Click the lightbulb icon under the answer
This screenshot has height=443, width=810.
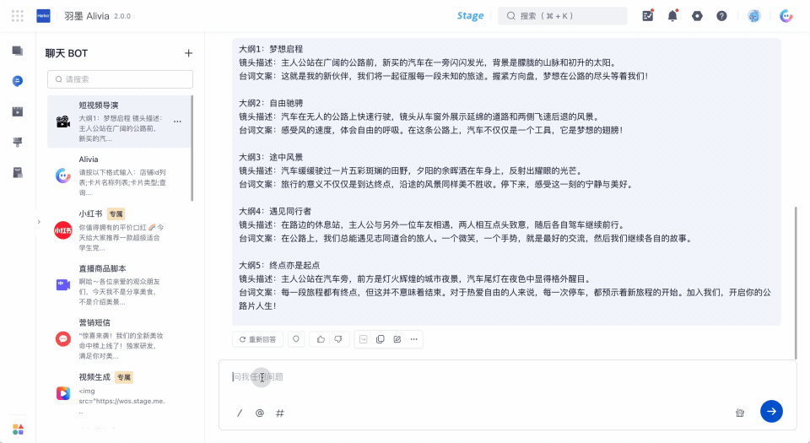(x=296, y=339)
